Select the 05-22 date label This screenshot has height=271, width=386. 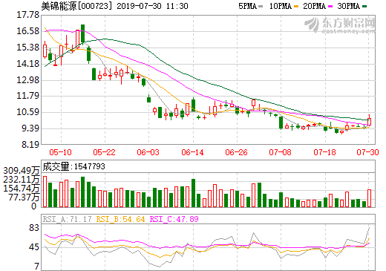click(x=104, y=152)
